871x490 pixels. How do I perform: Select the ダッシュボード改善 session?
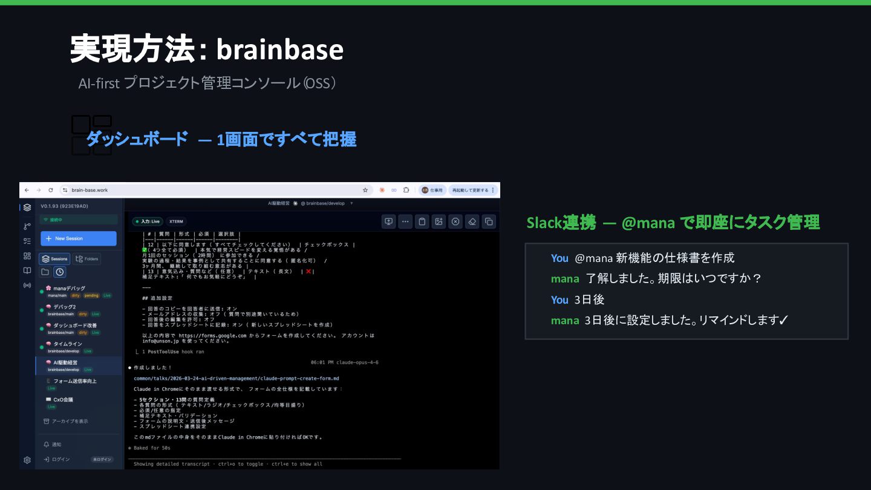(79, 328)
